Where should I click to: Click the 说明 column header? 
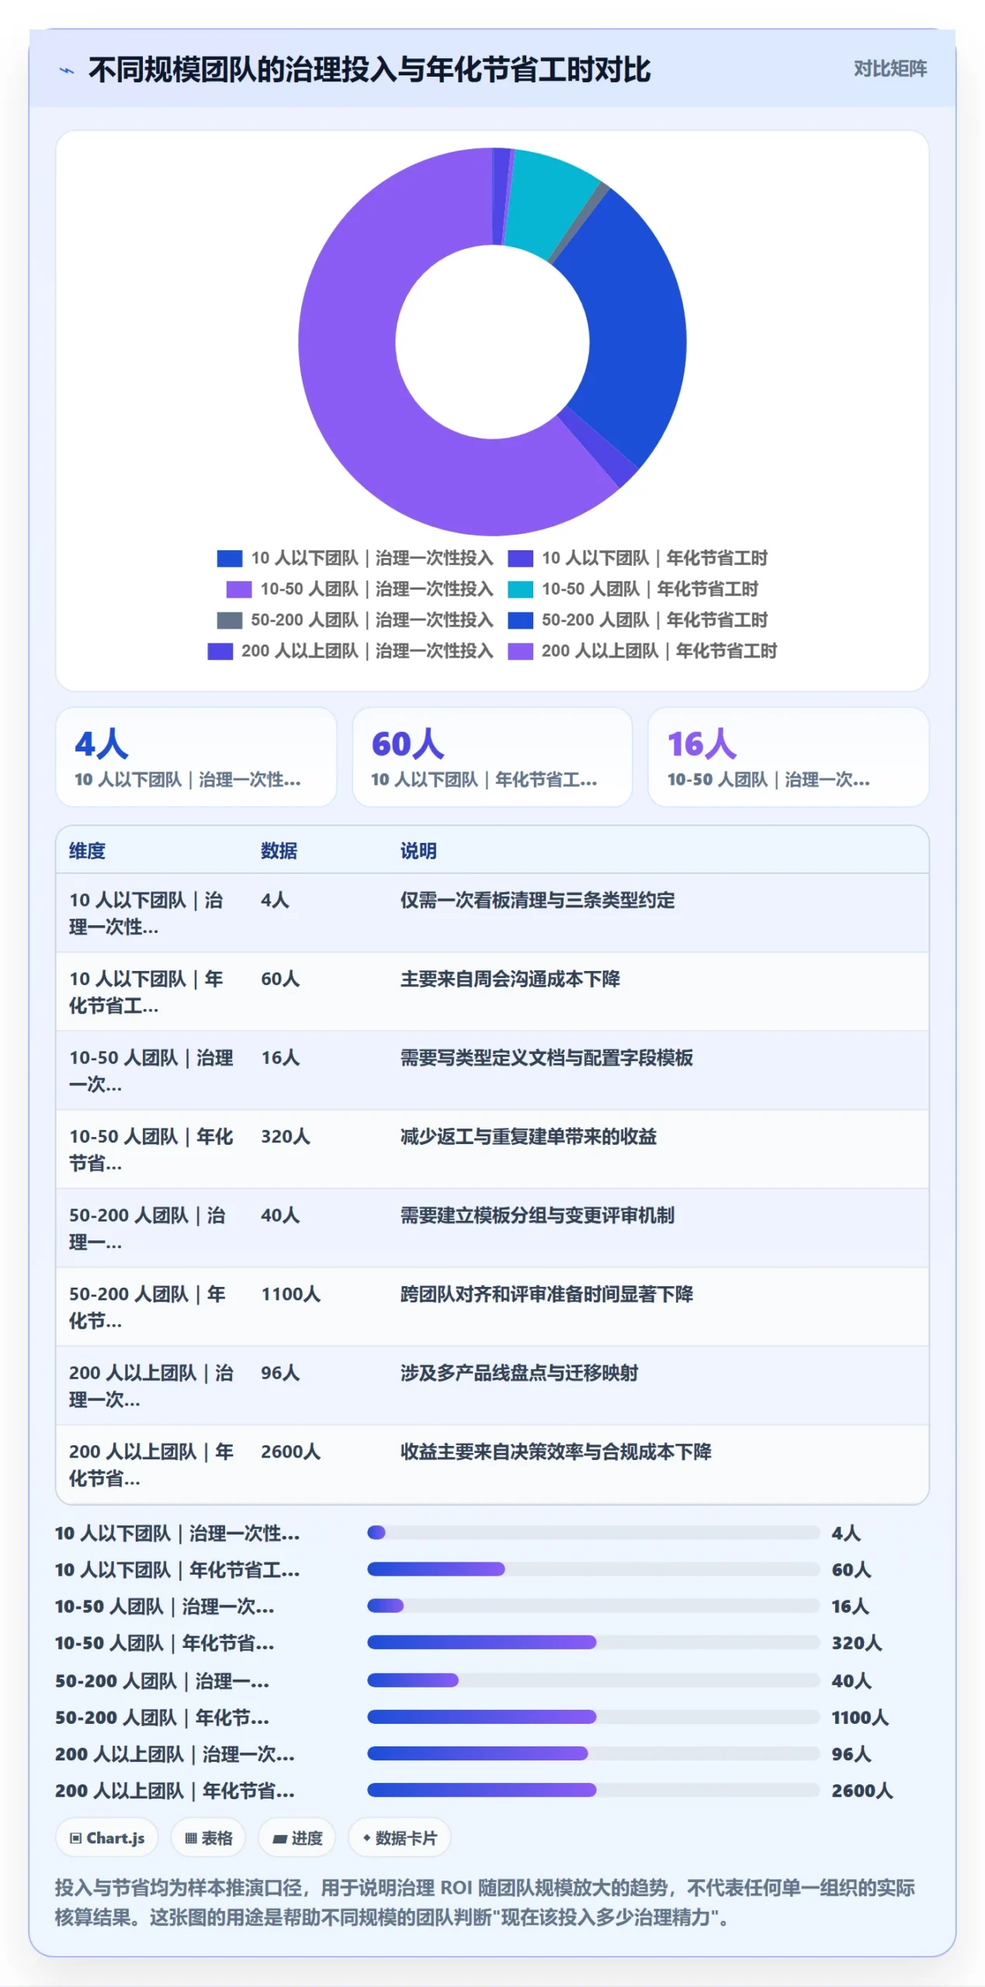(x=418, y=850)
